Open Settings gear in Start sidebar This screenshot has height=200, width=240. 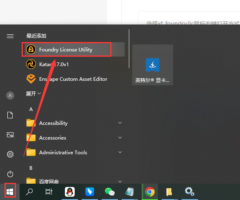click(10, 154)
